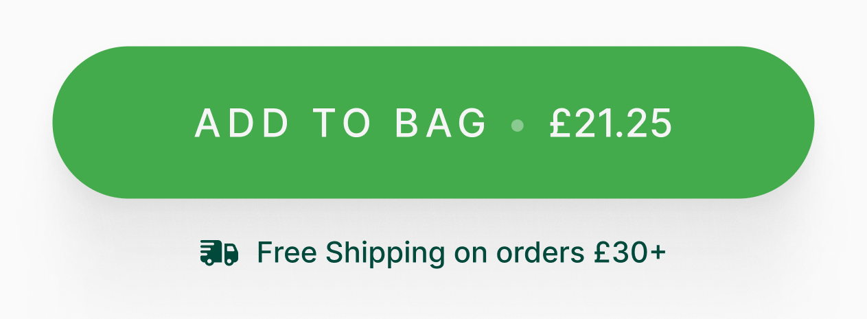Tap the shipping truck icon beside Free Shipping
The height and width of the screenshot is (319, 867).
[219, 253]
